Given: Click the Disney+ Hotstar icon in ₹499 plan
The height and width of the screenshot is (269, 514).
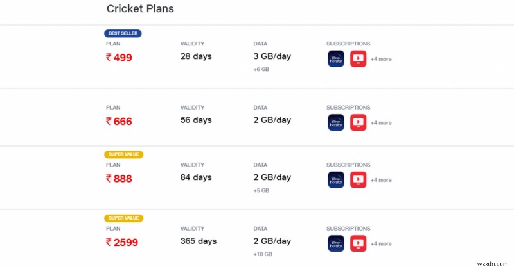Looking at the screenshot, I should coord(336,59).
